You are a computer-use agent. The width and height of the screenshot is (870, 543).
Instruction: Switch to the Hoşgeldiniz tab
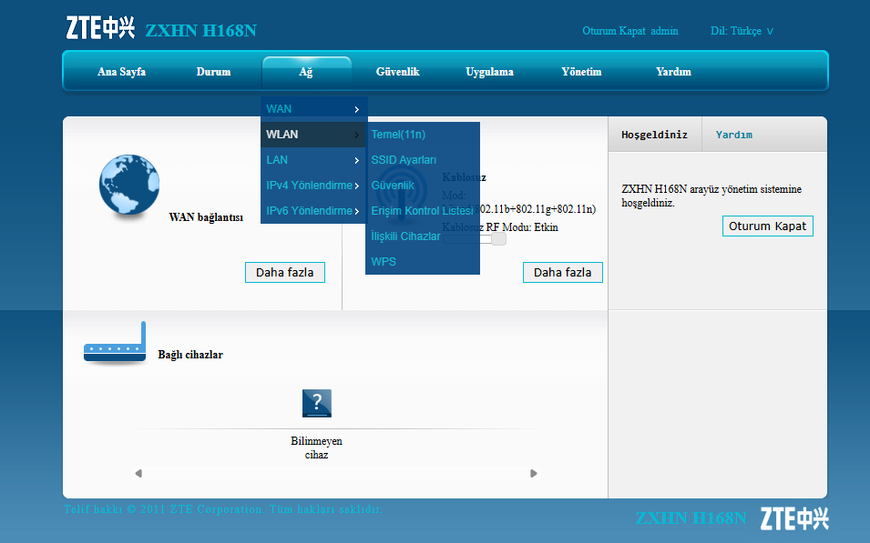pyautogui.click(x=655, y=135)
